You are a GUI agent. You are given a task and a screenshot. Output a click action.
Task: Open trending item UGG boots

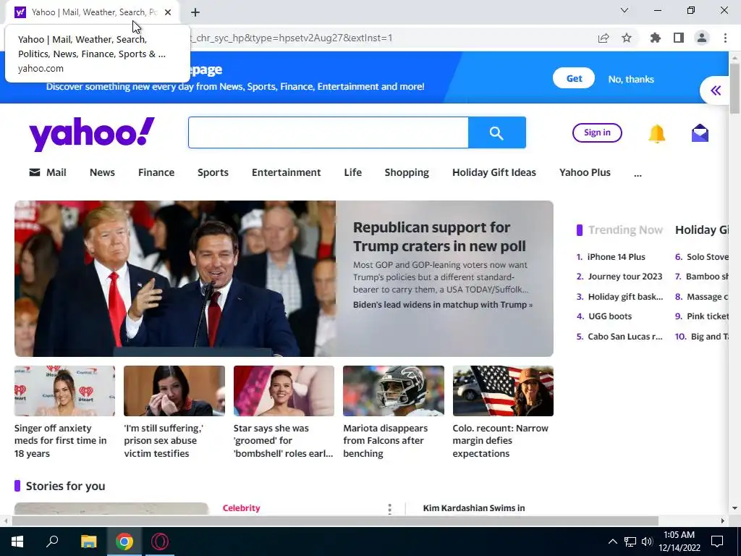pyautogui.click(x=609, y=316)
